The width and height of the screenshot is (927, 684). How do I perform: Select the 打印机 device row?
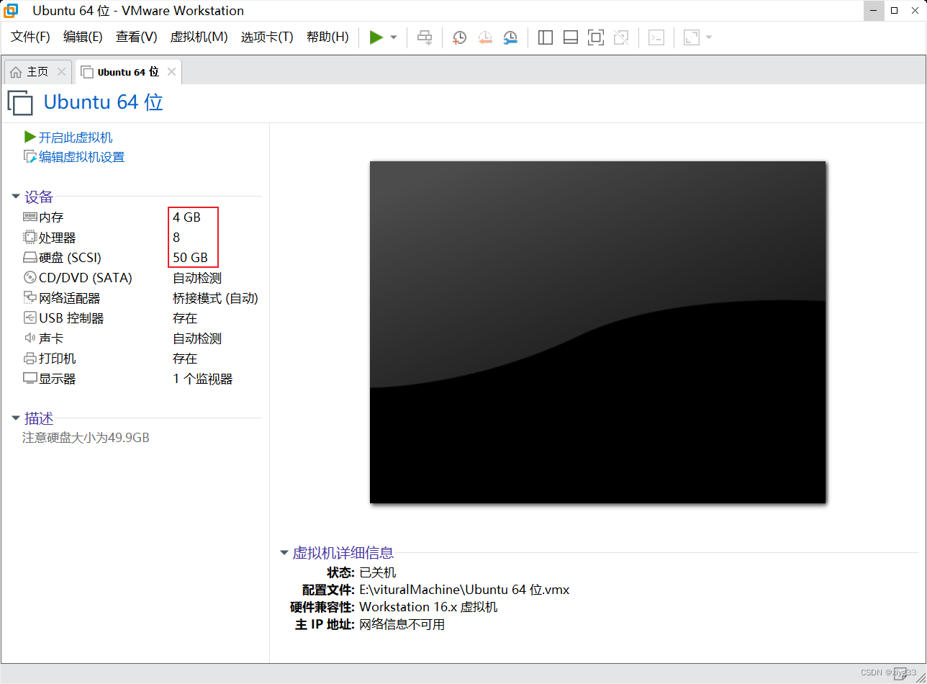coord(141,358)
